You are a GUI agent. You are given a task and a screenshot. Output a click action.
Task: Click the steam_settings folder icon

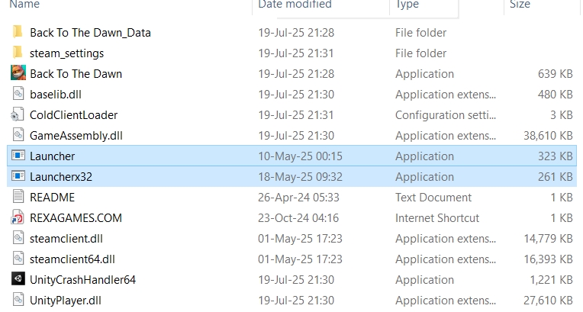pos(18,53)
